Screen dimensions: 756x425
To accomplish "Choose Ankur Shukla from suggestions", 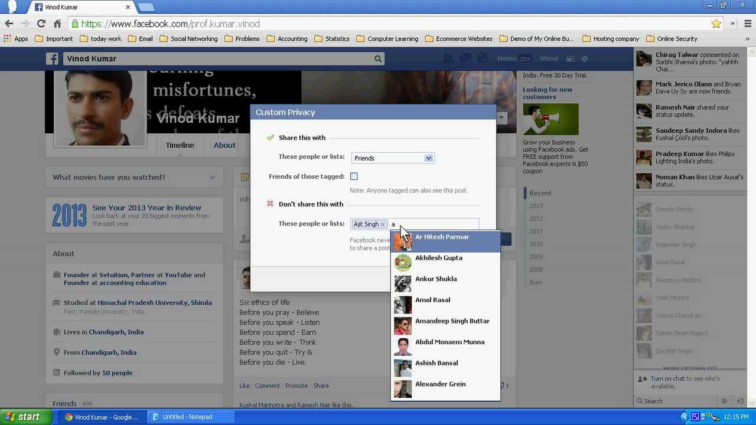I will pos(445,284).
